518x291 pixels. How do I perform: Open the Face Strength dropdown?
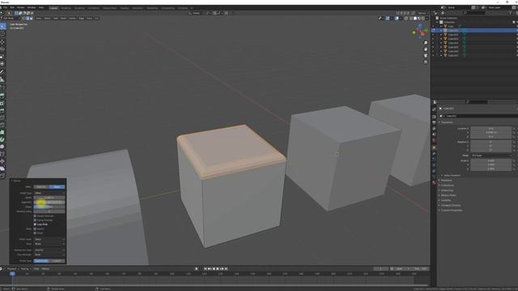49,255
